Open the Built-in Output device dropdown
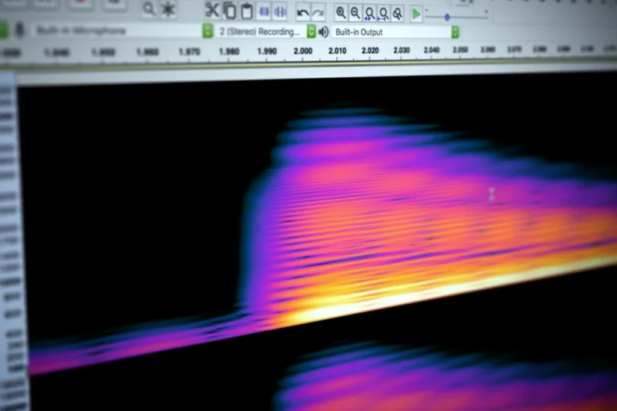The height and width of the screenshot is (411, 617). coord(396,32)
